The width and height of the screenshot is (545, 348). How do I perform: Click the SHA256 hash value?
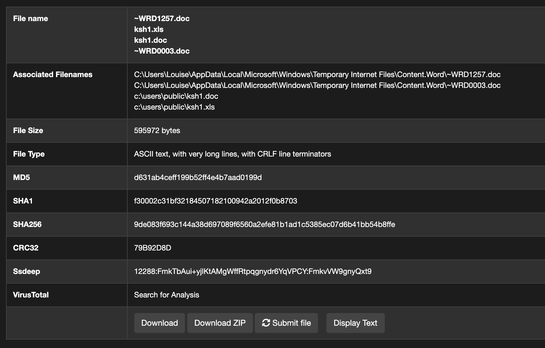tap(266, 225)
